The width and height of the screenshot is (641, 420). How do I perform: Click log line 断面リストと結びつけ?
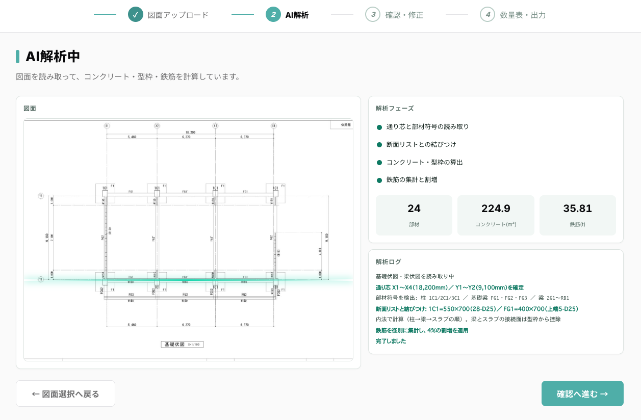477,309
